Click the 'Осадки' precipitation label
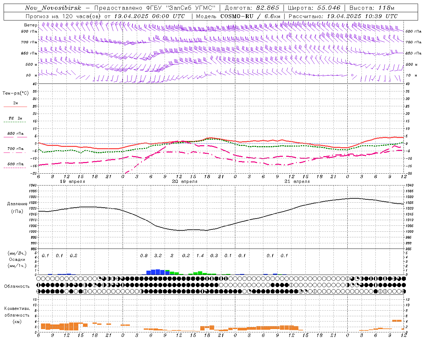This screenshot has width=423, height=338. [x=17, y=259]
